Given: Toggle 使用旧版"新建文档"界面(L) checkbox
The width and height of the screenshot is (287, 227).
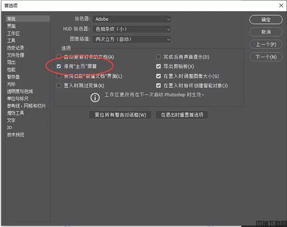Looking at the screenshot, I should coord(59,76).
